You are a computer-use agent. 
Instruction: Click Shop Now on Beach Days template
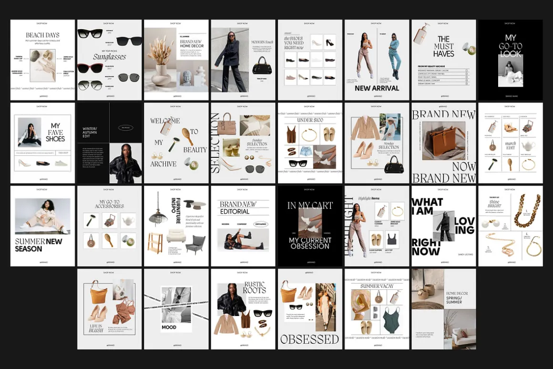tap(42, 23)
